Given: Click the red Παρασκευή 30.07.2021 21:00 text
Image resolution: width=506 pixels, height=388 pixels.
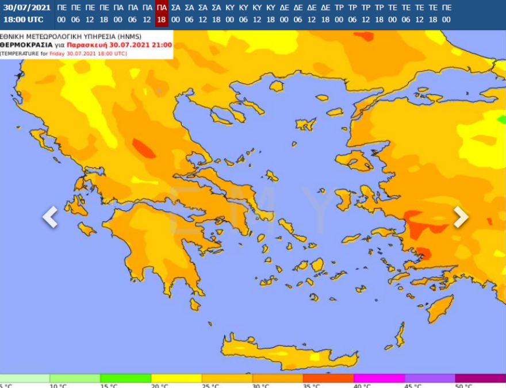Looking at the screenshot, I should (119, 45).
